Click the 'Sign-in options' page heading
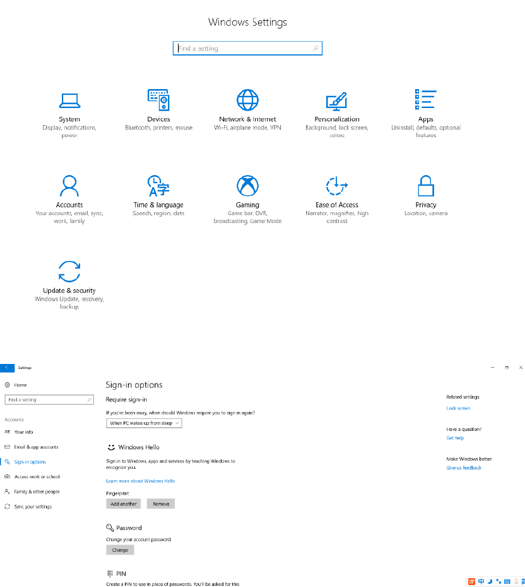 tap(134, 385)
